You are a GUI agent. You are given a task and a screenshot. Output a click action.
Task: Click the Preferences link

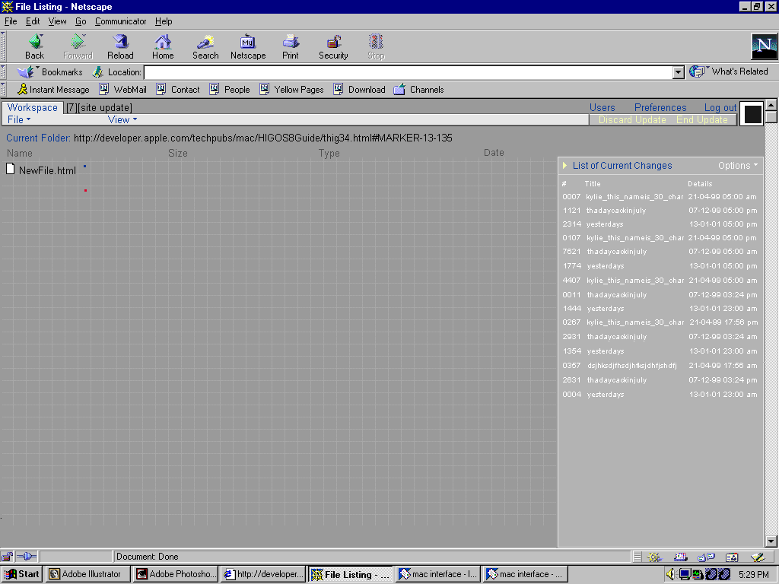[660, 108]
